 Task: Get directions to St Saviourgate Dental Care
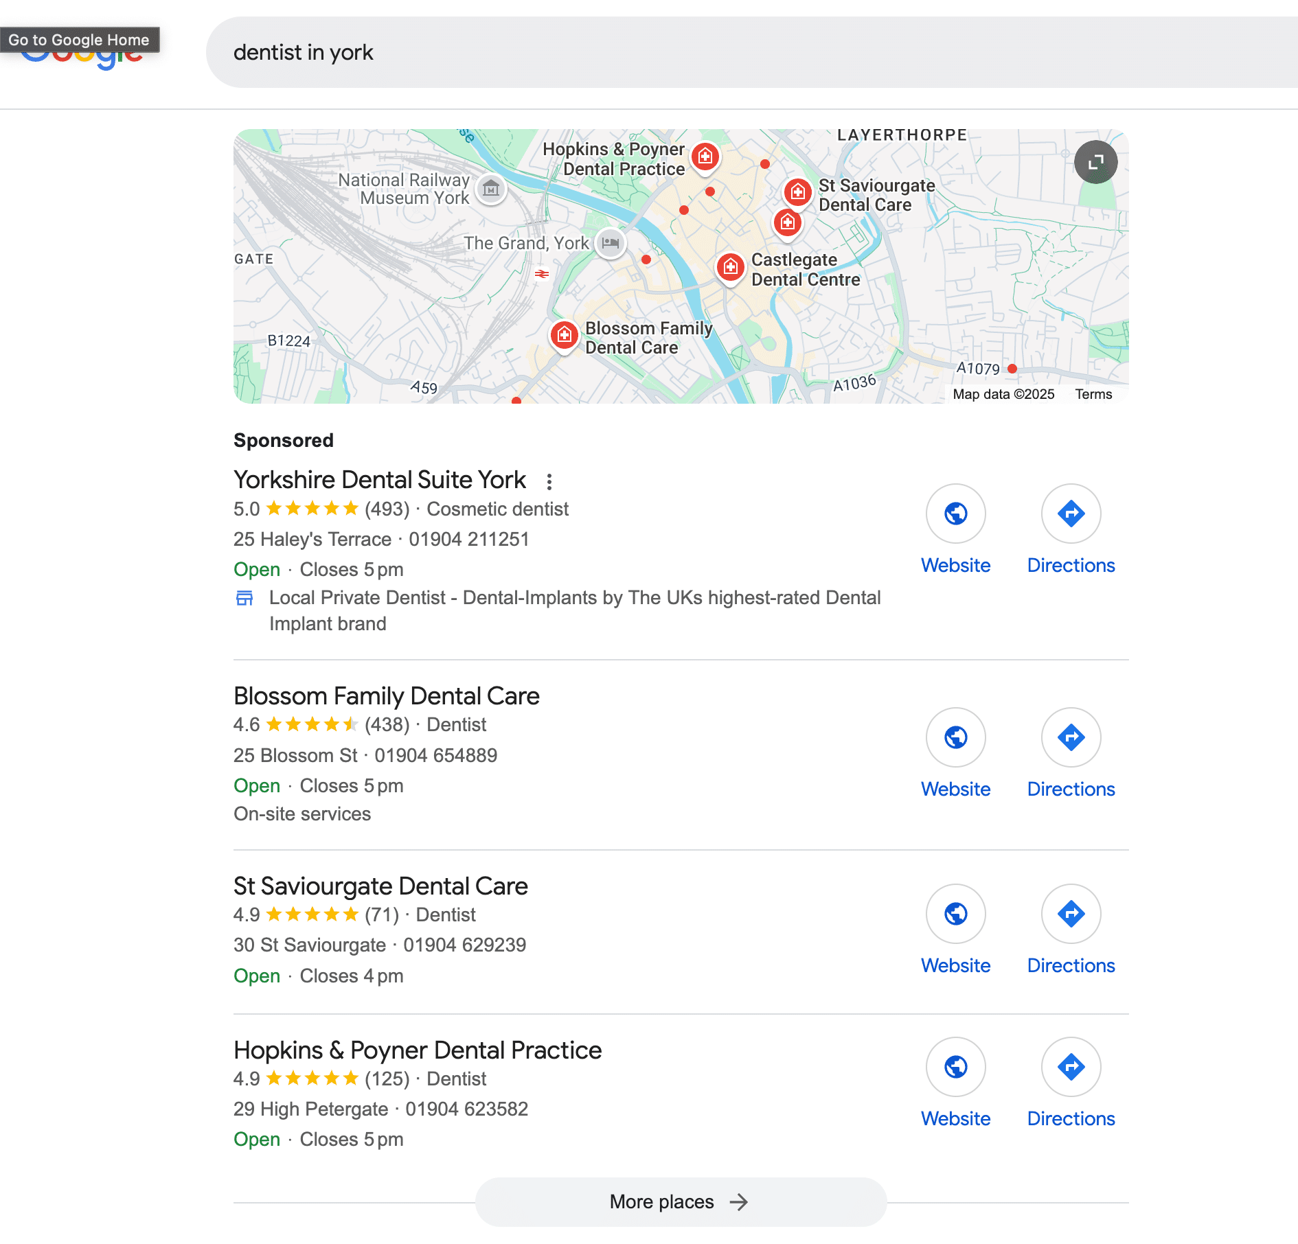[x=1071, y=914]
